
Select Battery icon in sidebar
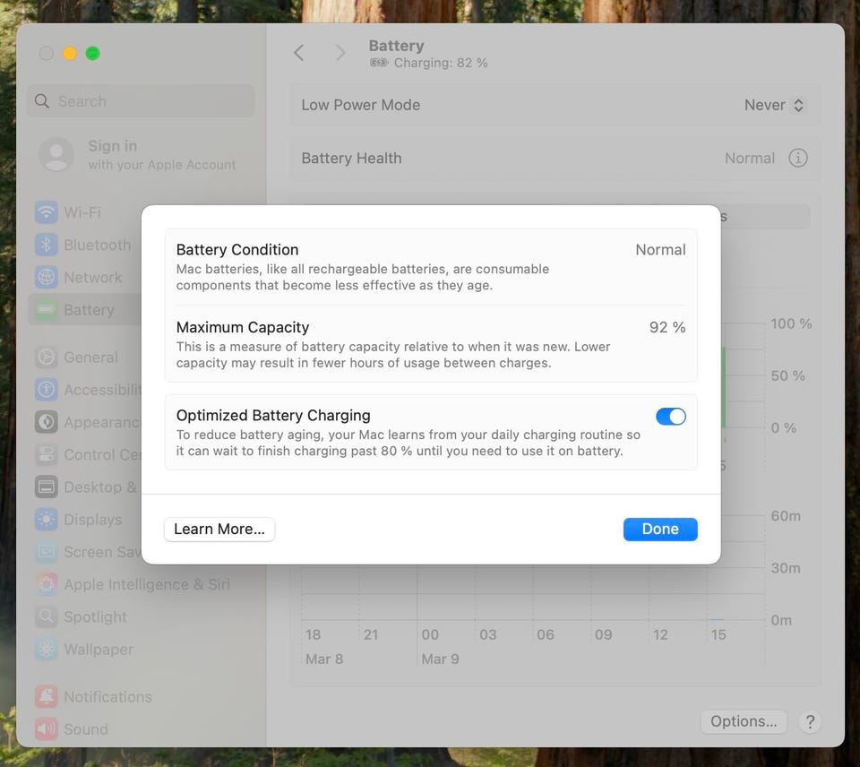pyautogui.click(x=46, y=310)
